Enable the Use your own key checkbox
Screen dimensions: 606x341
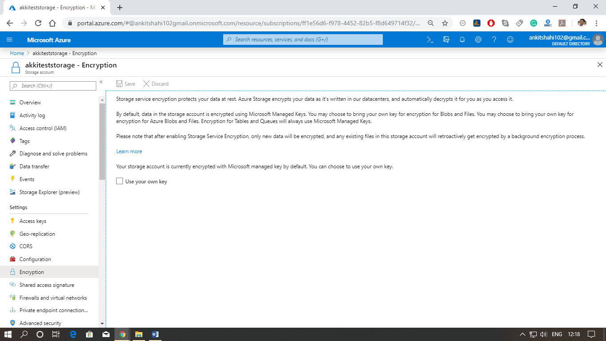click(x=120, y=181)
